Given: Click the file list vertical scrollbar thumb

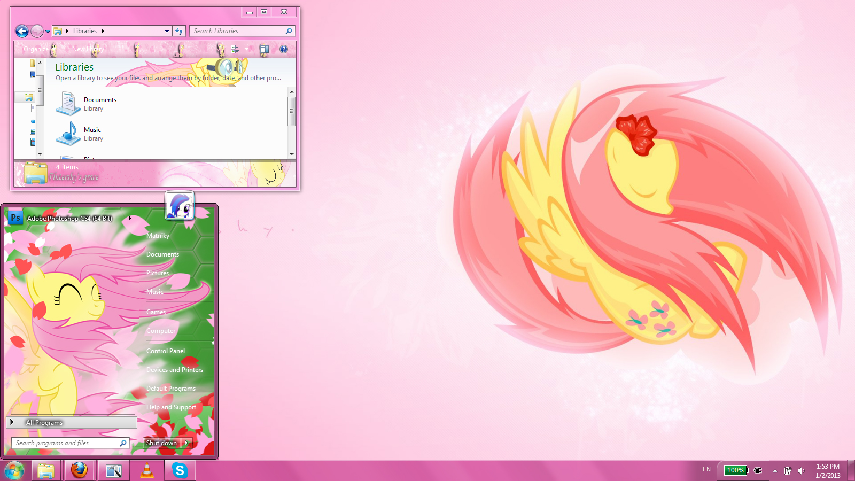Looking at the screenshot, I should click(x=291, y=111).
